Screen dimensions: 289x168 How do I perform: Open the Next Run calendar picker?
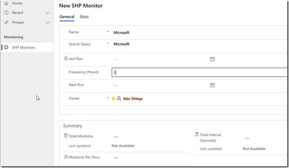pos(212,85)
